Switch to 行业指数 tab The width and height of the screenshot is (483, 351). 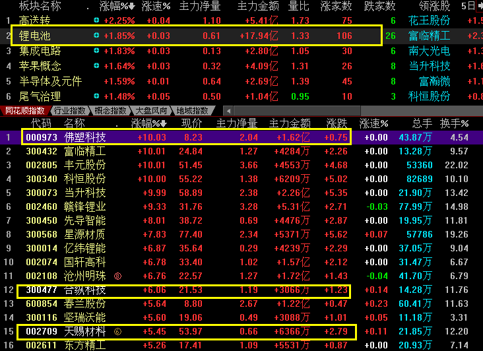click(x=70, y=111)
